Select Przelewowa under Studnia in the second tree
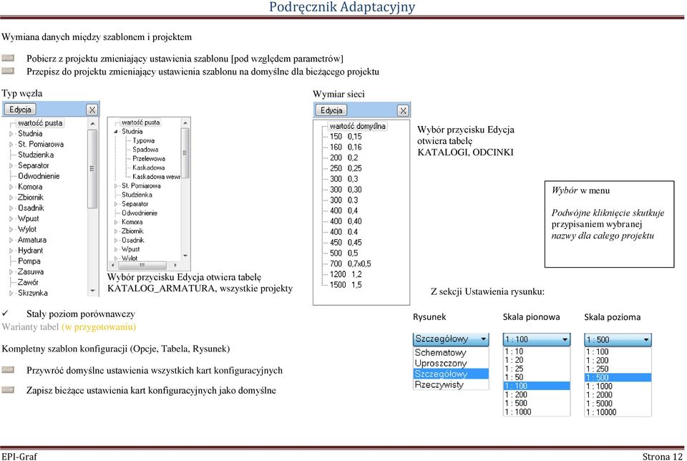Viewport: 687px width, 461px height. [149, 159]
